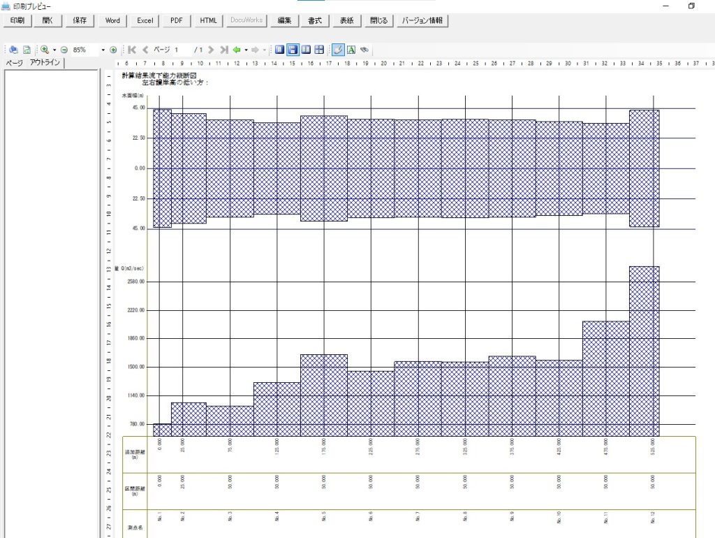Expand the zoom magnifier dropdown arrow
Image resolution: width=715 pixels, height=538 pixels.
click(54, 50)
